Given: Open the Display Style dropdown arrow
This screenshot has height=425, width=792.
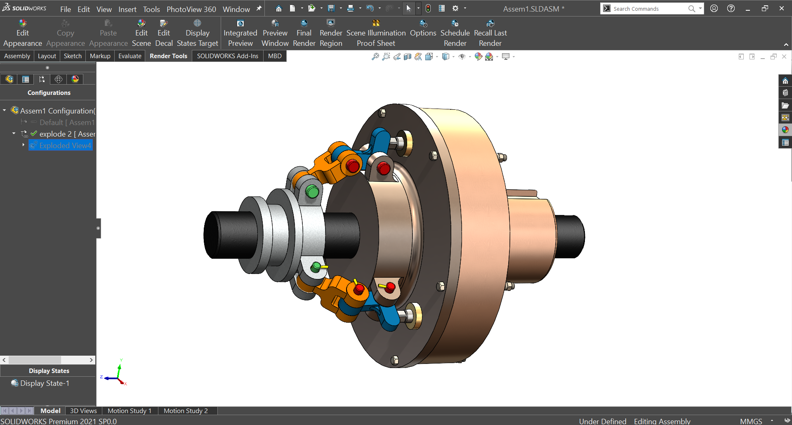Looking at the screenshot, I should pyautogui.click(x=453, y=57).
